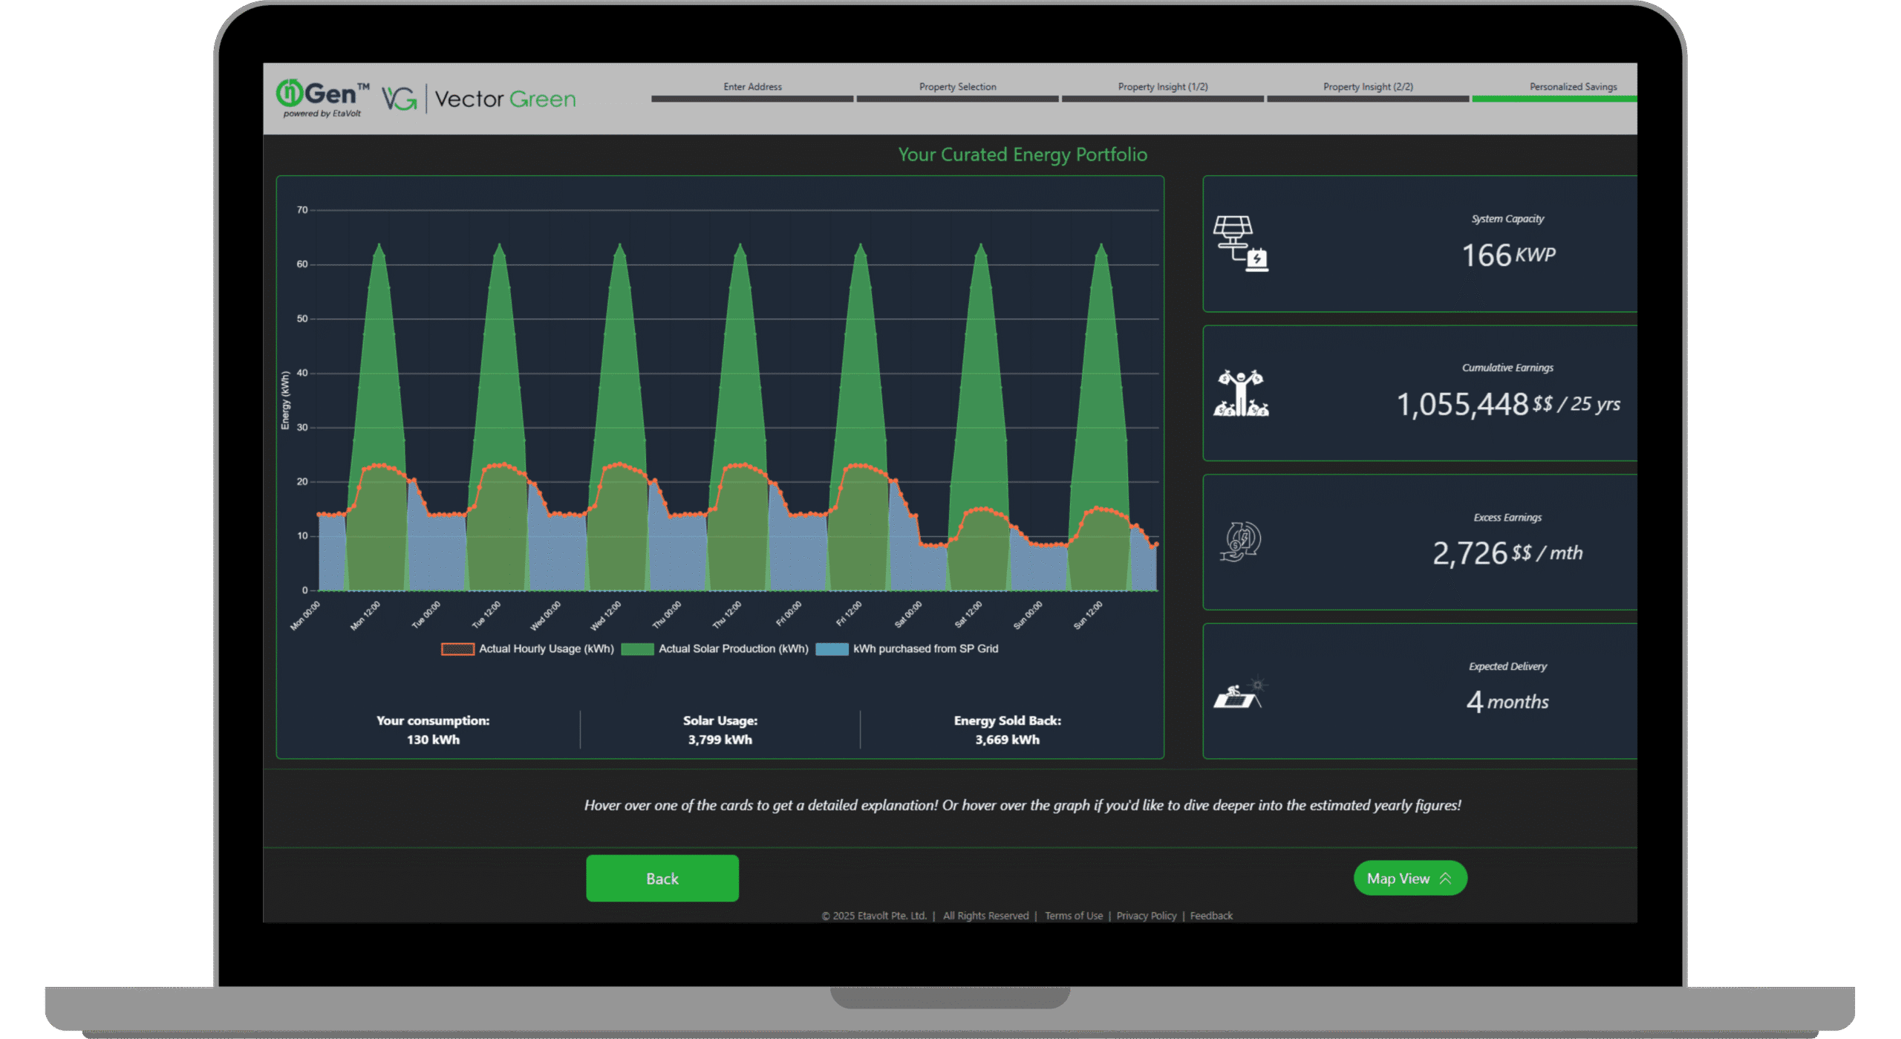Screen dimensions: 1901x1039
Task: Toggle kWh purchased from SP Grid legend
Action: 907,648
